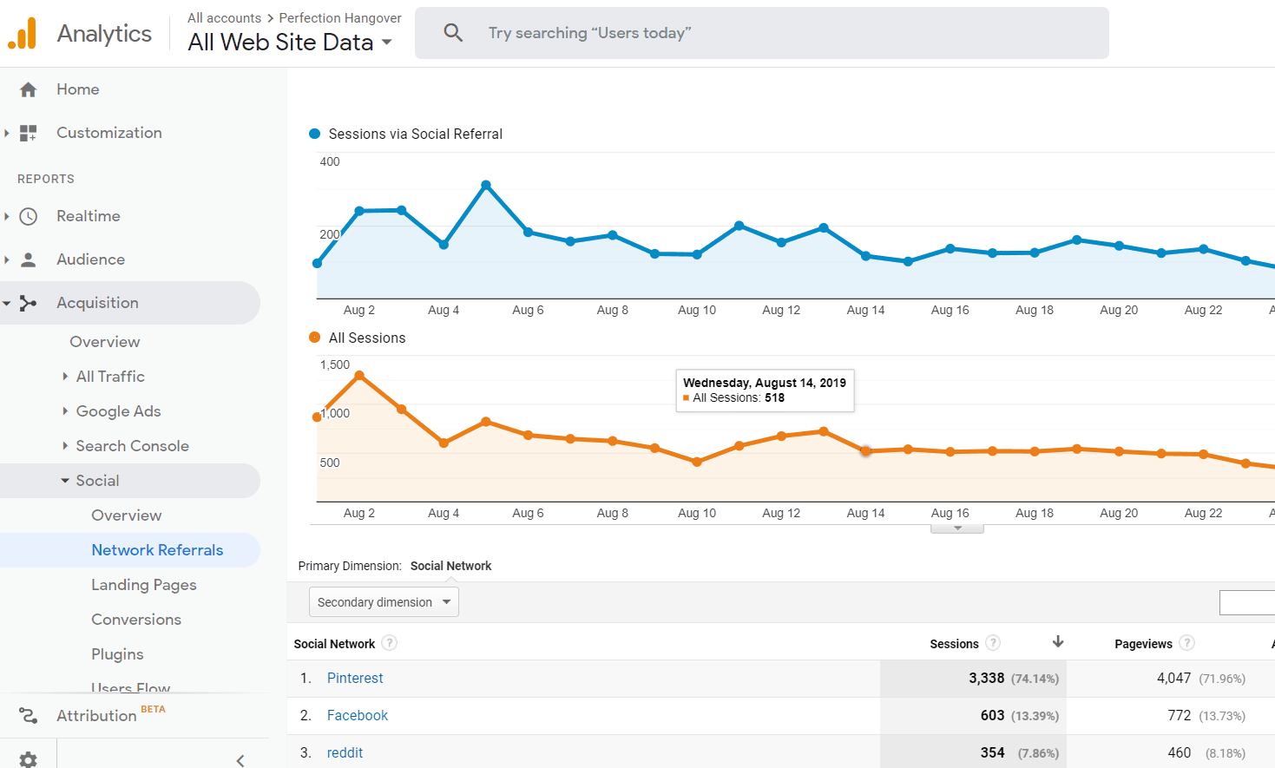Click the Home house icon
The height and width of the screenshot is (768, 1275).
29,89
